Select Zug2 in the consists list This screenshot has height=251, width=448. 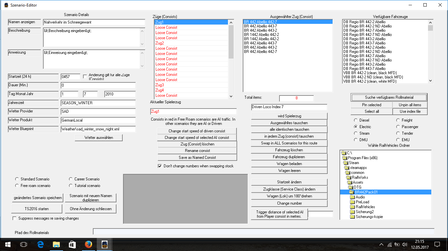[160, 43]
